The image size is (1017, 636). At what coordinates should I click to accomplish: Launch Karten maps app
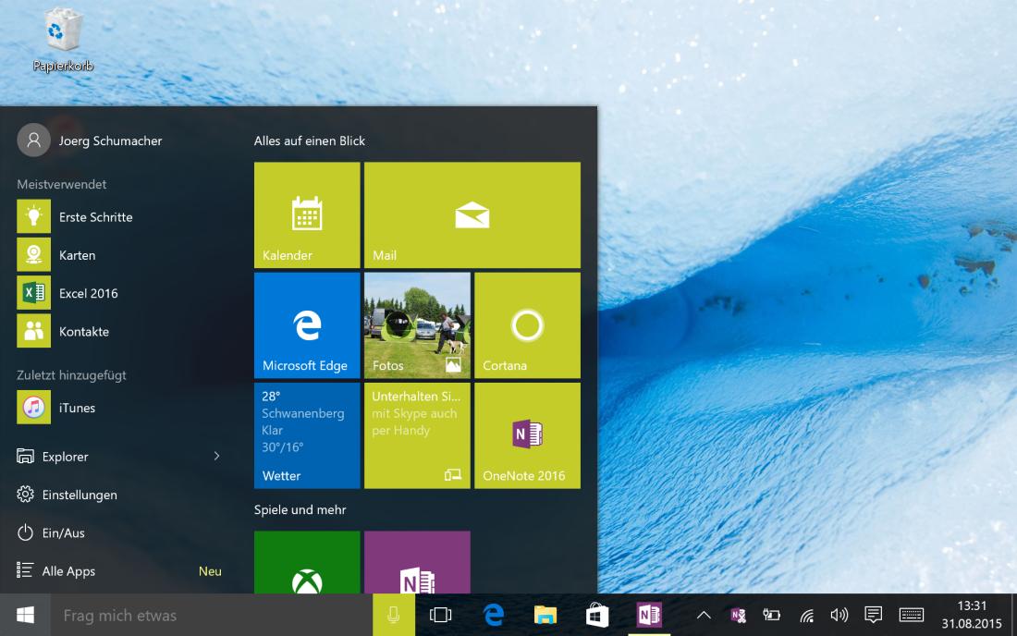click(118, 255)
